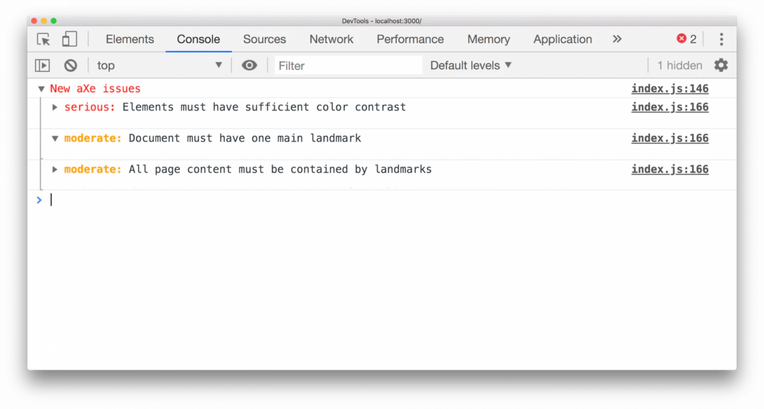This screenshot has width=764, height=409.
Task: Open the top JavaScript context dropdown
Action: (x=159, y=65)
